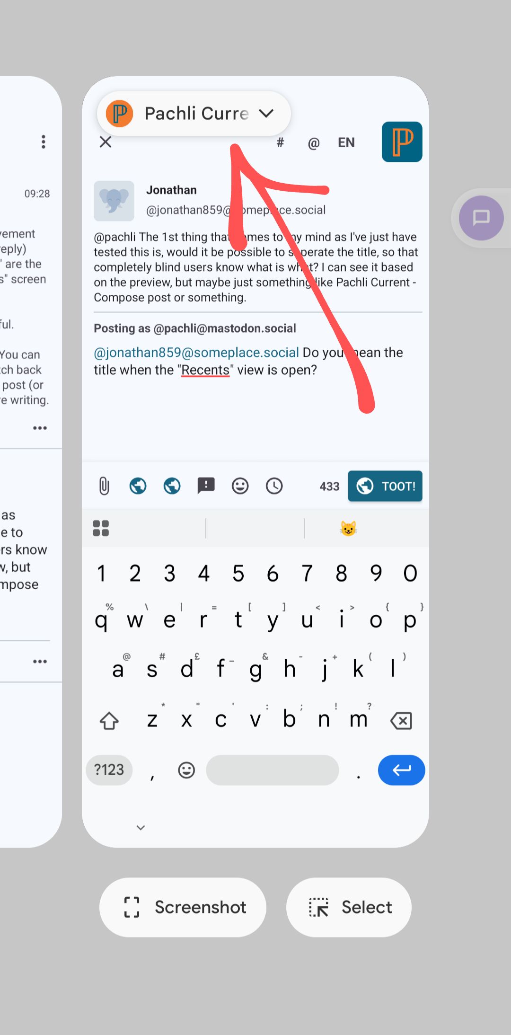Open the EN language selector

tap(346, 142)
